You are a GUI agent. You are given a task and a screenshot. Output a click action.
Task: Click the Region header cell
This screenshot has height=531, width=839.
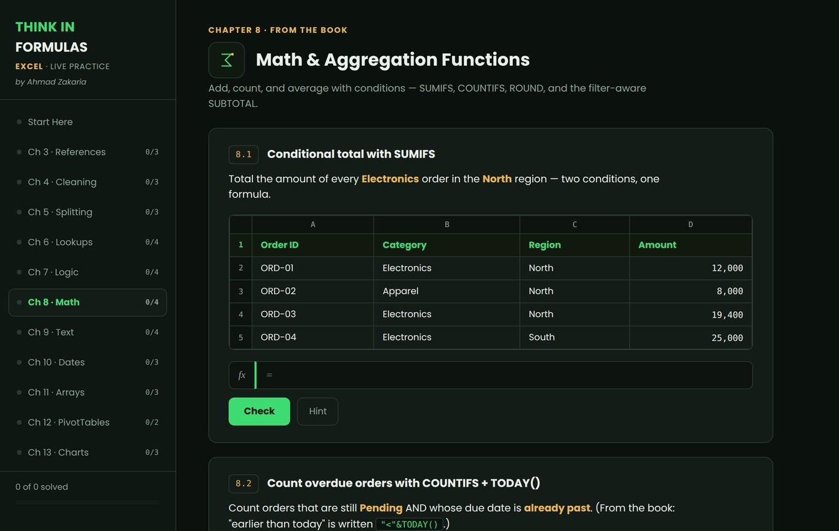(x=575, y=245)
